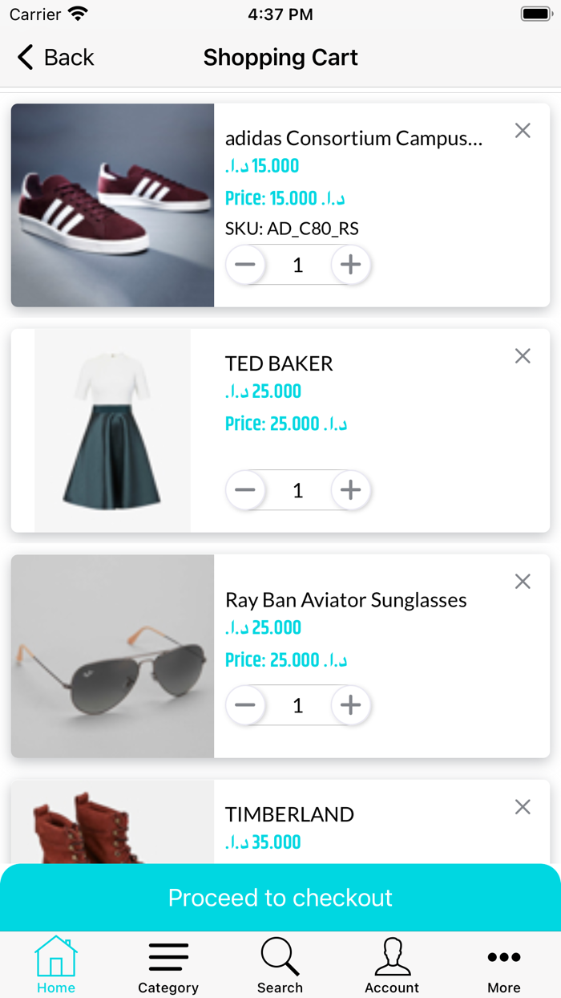
Task: Tap the Home icon in the tab bar
Action: coord(55,957)
